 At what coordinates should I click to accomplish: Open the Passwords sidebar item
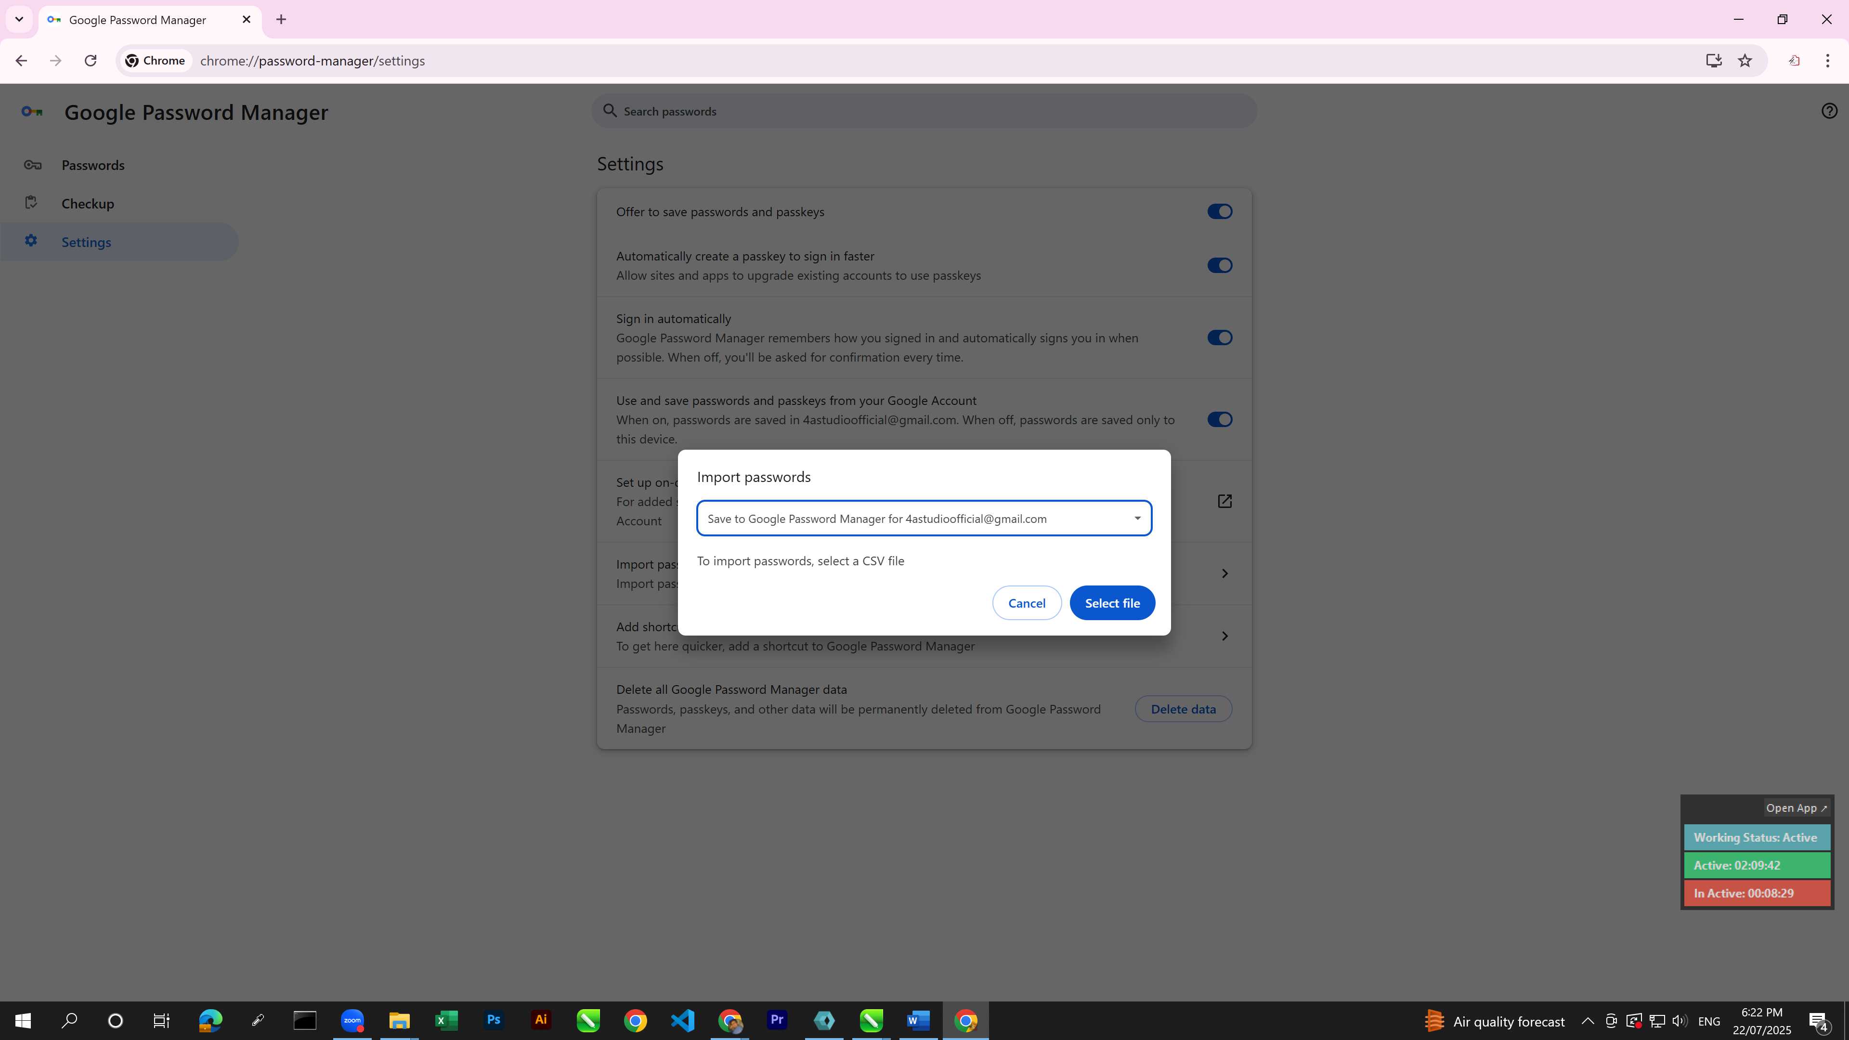click(x=118, y=165)
